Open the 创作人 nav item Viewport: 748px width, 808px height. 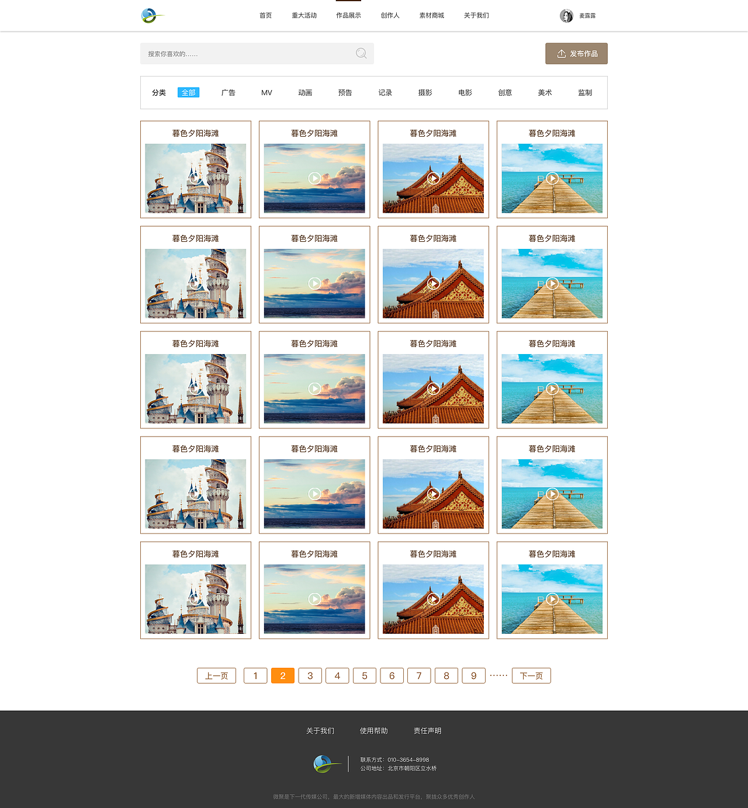point(390,16)
